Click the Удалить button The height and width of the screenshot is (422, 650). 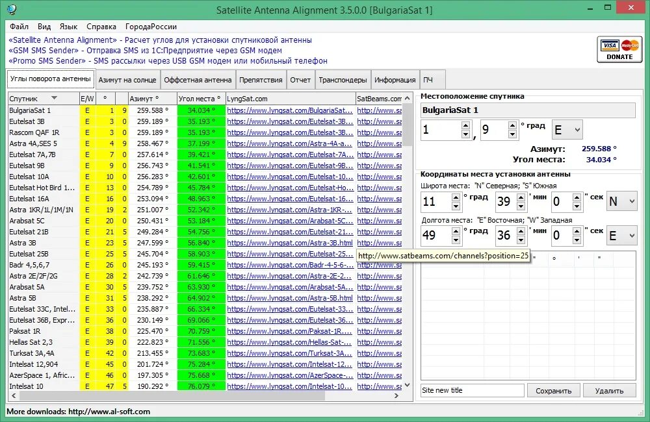pos(610,390)
